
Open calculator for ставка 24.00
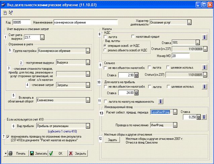(x=136, y=93)
